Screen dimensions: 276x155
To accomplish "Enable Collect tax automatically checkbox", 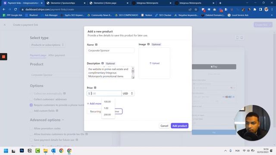I will 31,93.
